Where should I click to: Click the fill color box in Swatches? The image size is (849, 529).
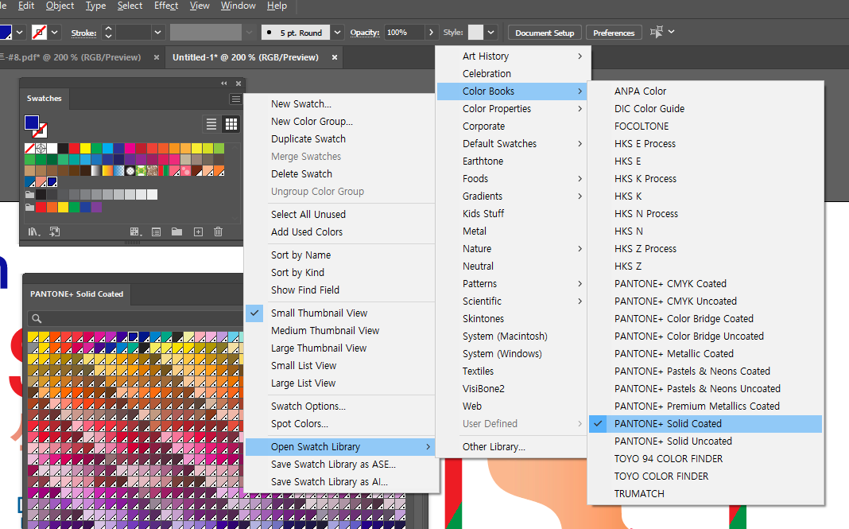(x=32, y=123)
